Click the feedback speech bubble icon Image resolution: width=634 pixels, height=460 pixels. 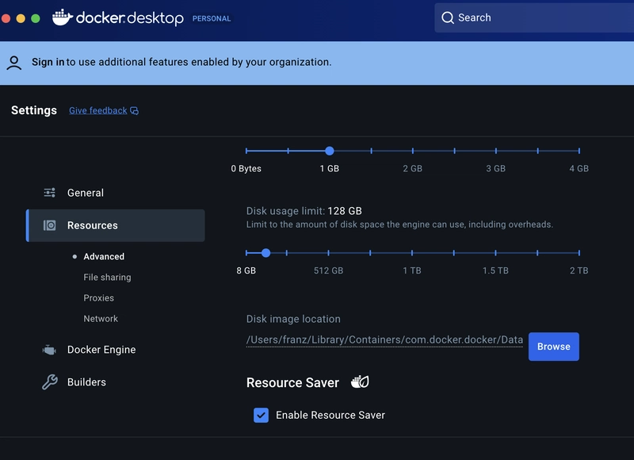pyautogui.click(x=134, y=111)
